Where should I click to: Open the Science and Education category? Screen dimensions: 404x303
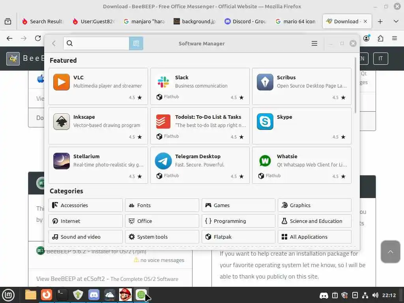[314, 221]
